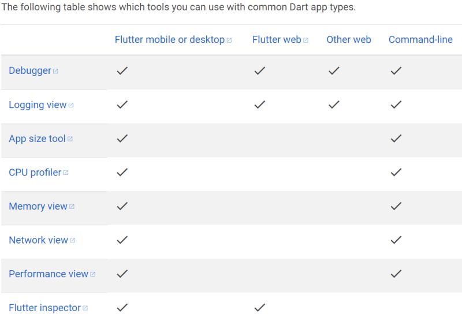Click Performance view checkmark under Command-line
Image resolution: width=462 pixels, height=321 pixels.
[x=396, y=274]
